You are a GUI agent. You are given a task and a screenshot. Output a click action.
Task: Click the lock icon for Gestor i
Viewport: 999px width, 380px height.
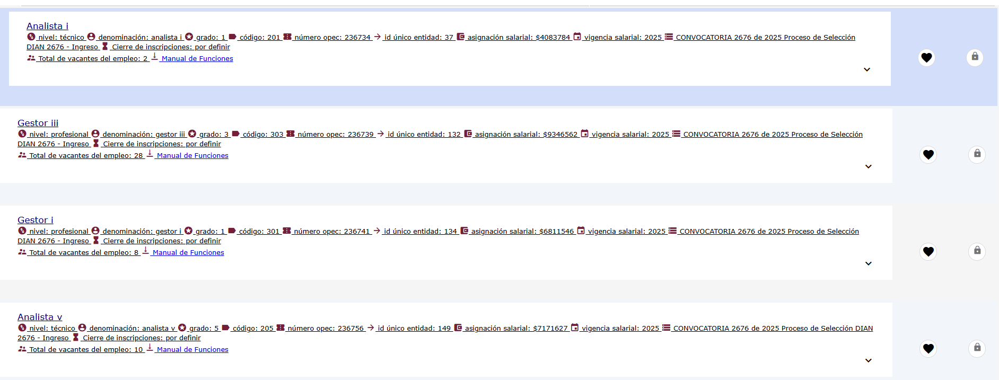[977, 251]
